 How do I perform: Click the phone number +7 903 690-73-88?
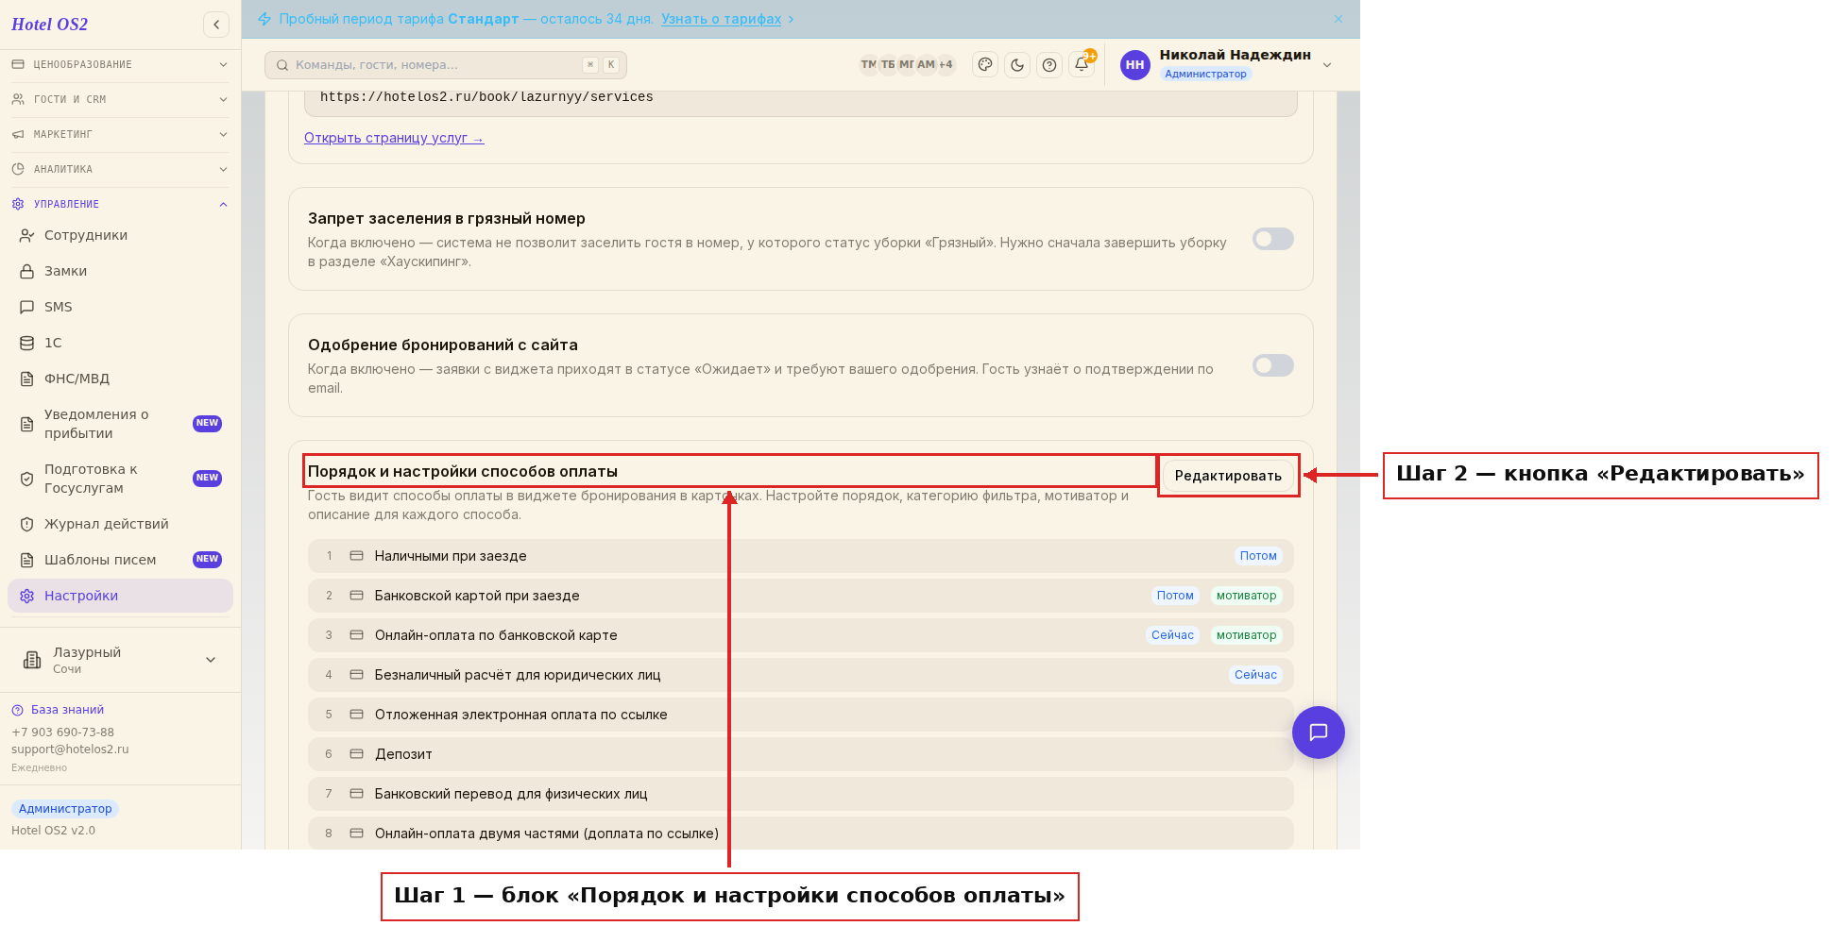coord(62,733)
